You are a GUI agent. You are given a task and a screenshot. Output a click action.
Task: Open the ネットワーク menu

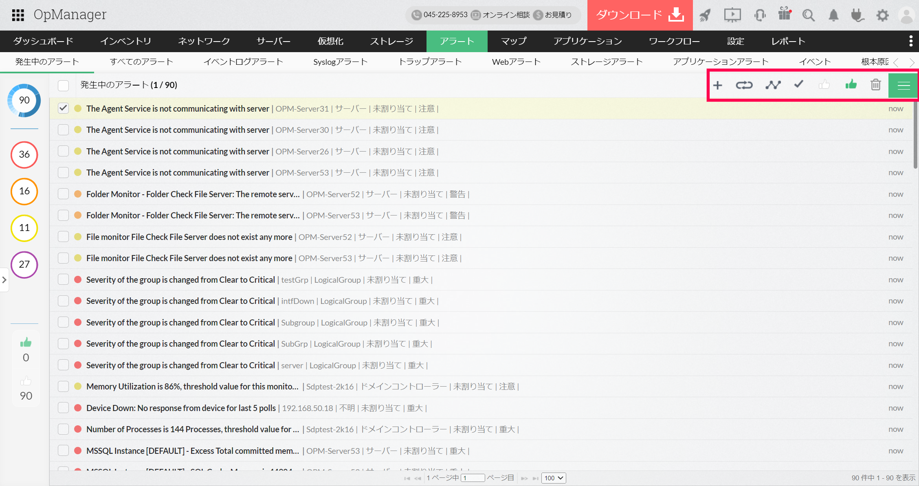(x=204, y=41)
